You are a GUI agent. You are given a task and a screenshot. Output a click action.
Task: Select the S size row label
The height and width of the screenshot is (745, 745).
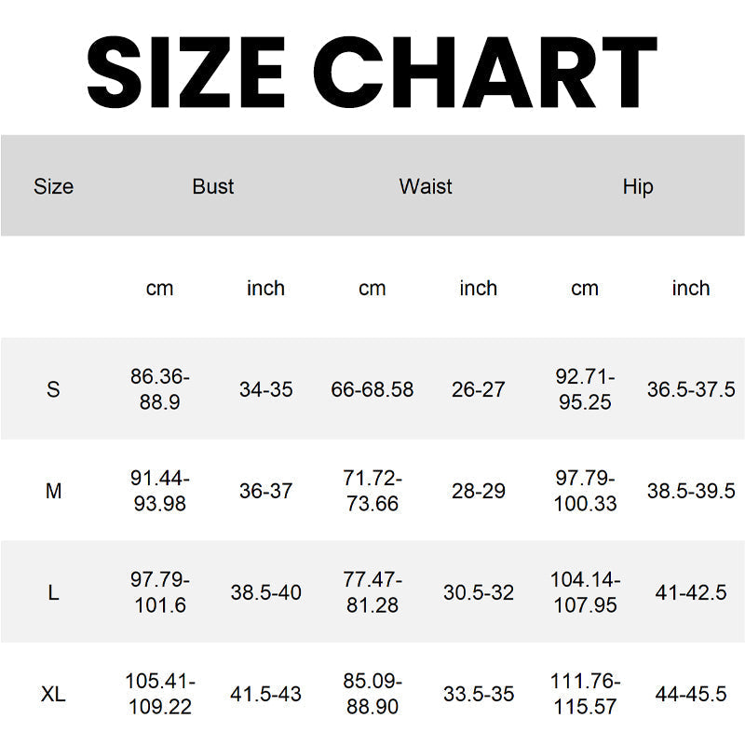point(53,389)
